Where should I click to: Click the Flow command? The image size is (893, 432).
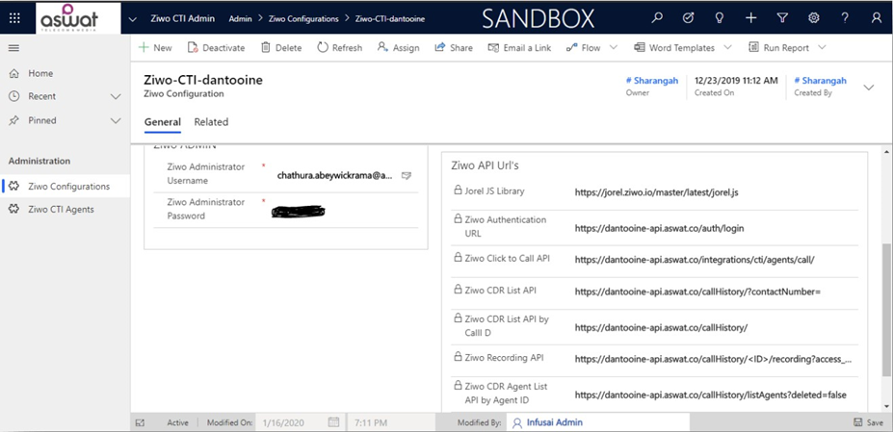[x=583, y=48]
